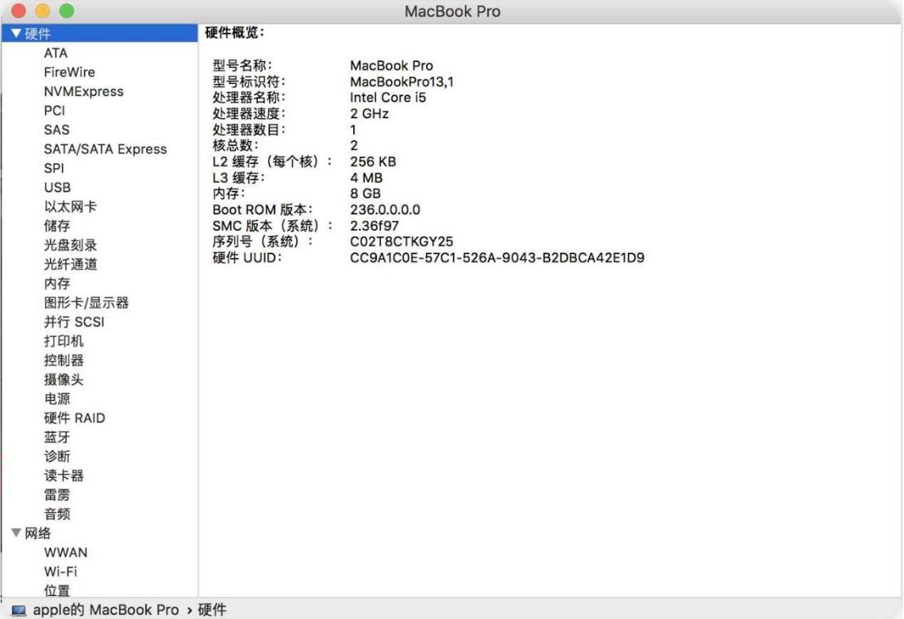Open 蓝牙 Bluetooth information
This screenshot has width=904, height=619.
[56, 437]
